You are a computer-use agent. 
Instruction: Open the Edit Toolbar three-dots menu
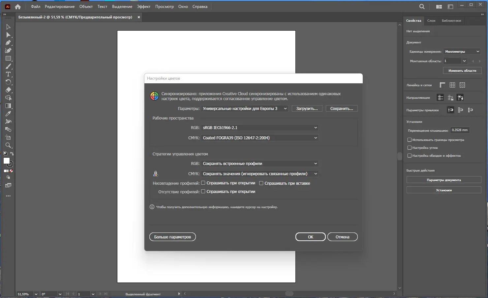(8, 196)
